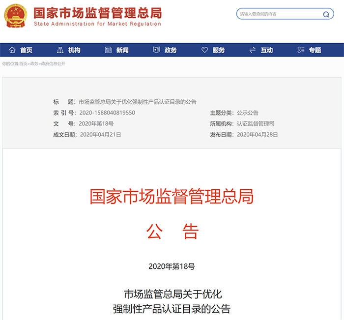Select organization 认证监督管理司
The width and height of the screenshot is (344, 320).
[256, 124]
